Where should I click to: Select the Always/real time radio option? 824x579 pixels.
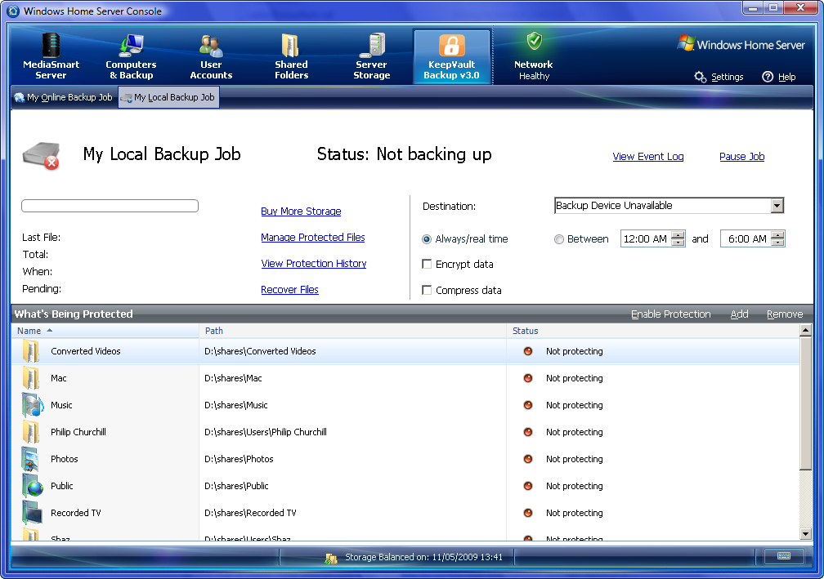coord(427,239)
